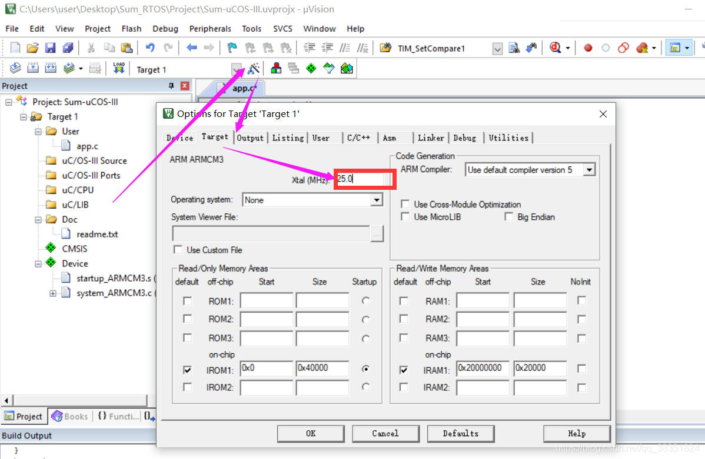Start a debug session with the magnifier 'd' icon
The width and height of the screenshot is (705, 459).
click(556, 48)
